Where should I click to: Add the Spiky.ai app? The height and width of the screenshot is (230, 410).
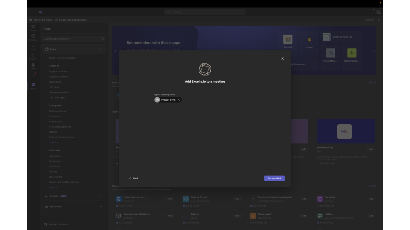click(237, 216)
